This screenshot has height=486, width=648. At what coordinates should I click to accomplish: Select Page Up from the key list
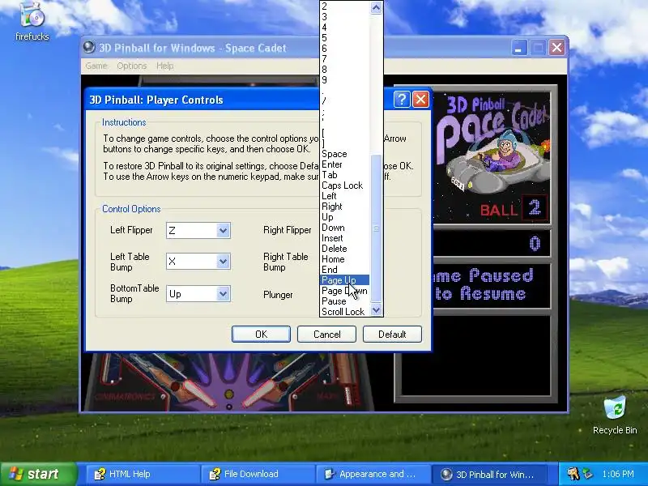pyautogui.click(x=345, y=280)
